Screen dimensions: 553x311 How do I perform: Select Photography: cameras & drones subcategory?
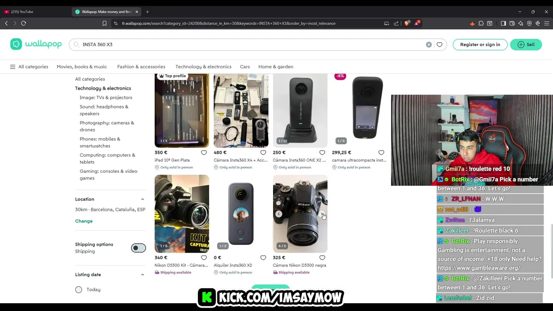(x=107, y=126)
